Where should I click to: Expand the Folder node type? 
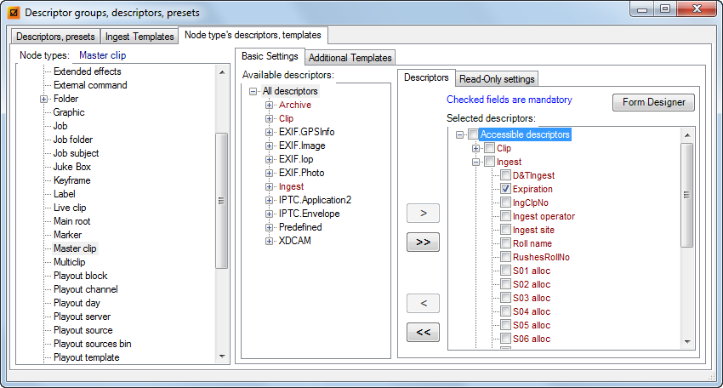43,99
